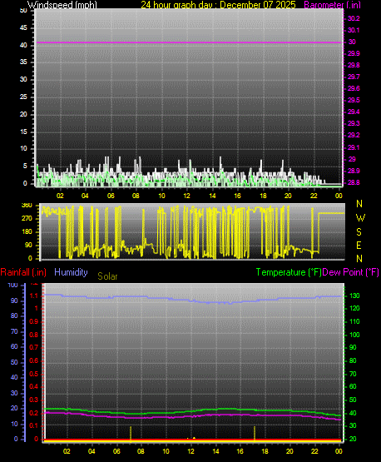
Task: Click the '90' value on the wind direction axis
Action: [28, 245]
